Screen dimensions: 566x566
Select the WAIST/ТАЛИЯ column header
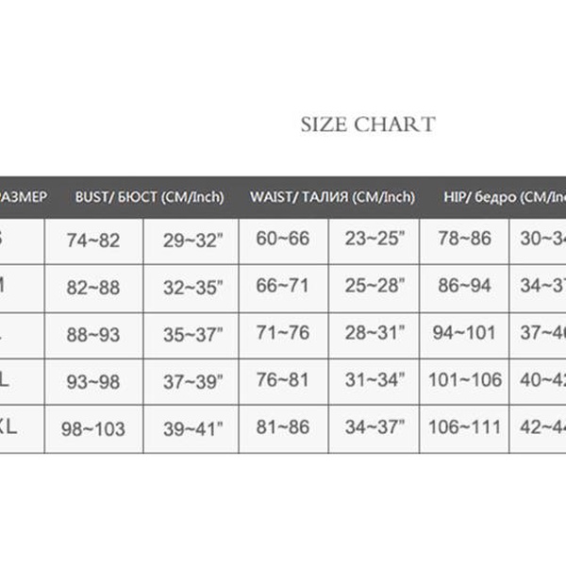332,197
